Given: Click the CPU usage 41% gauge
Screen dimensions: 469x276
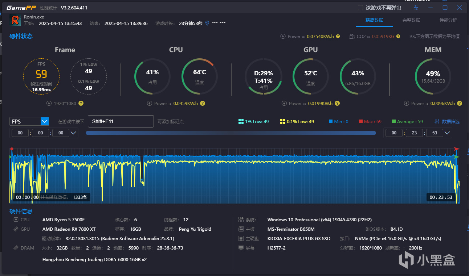Looking at the screenshot, I should pyautogui.click(x=152, y=76).
